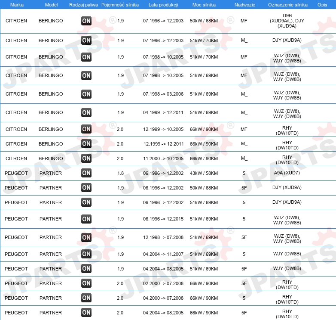Select engine code D9B (XUD9A/L), DJY (XUD9A)
The height and width of the screenshot is (320, 336).
coord(287,21)
